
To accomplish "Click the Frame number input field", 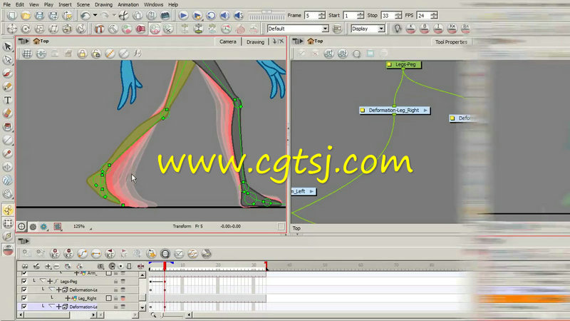I will pos(311,15).
